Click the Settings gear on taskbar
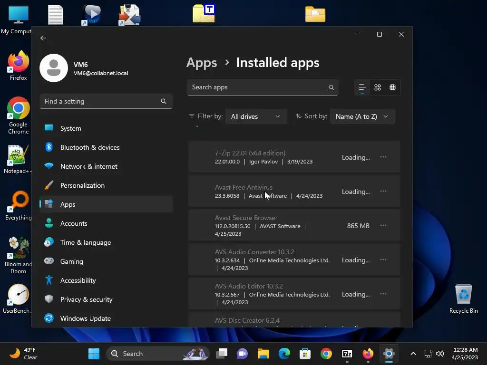The width and height of the screenshot is (487, 365). (389, 354)
